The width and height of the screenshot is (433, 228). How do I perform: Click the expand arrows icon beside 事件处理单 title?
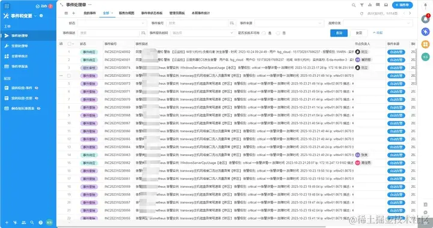pyautogui.click(x=61, y=5)
